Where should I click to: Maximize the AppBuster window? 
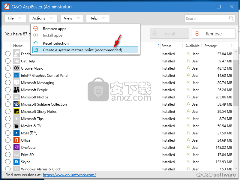[219, 7]
